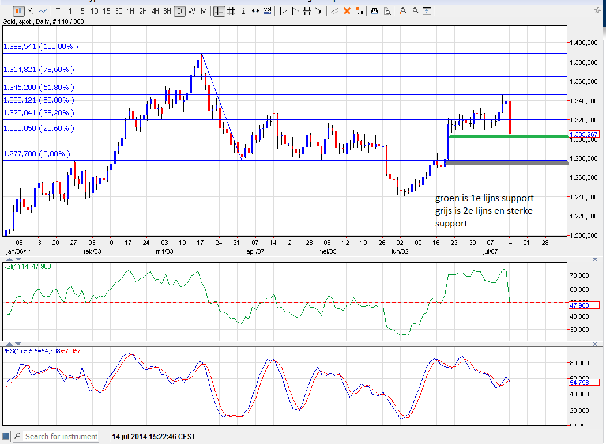Image resolution: width=606 pixels, height=446 pixels.
Task: Switch chart to line style
Action: coord(43,11)
